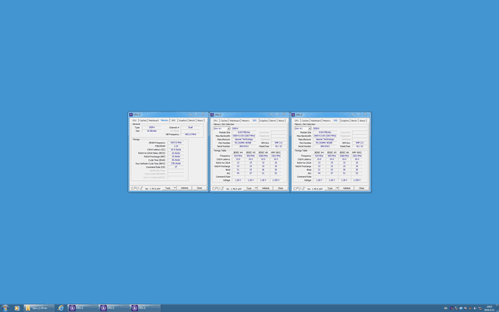Open About tab in the left window
This screenshot has width=499, height=312.
(x=200, y=120)
